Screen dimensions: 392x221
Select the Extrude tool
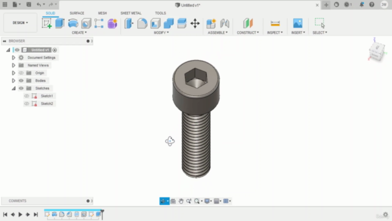point(60,23)
